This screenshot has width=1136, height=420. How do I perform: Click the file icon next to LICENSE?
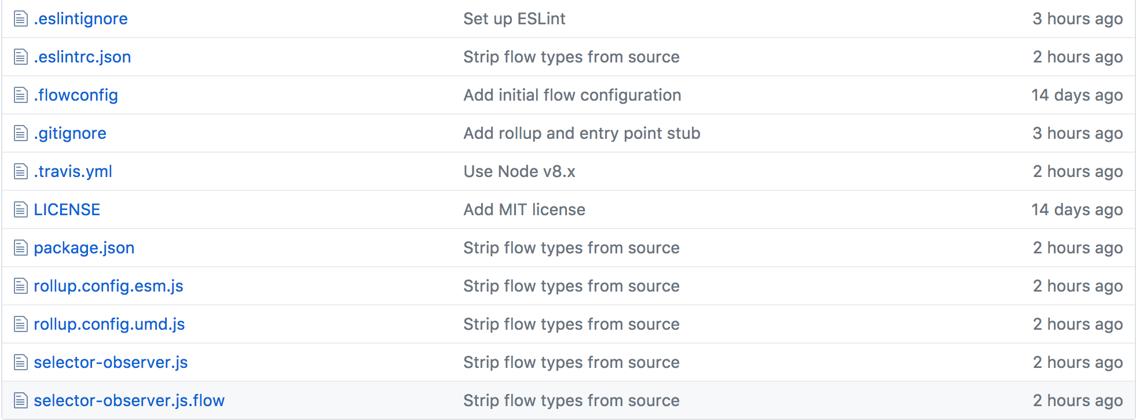(x=21, y=210)
